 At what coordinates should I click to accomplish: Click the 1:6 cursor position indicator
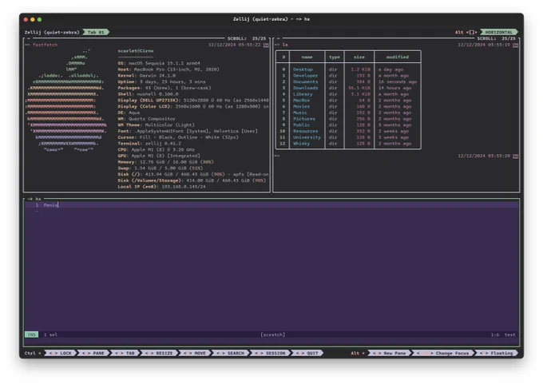495,335
